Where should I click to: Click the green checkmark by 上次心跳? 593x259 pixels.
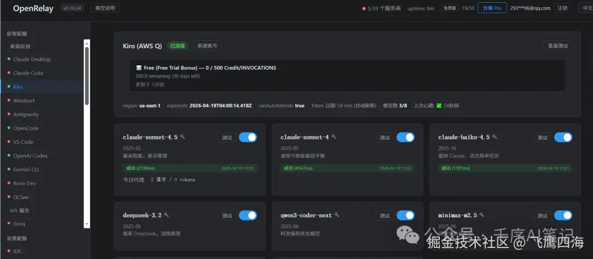click(439, 105)
